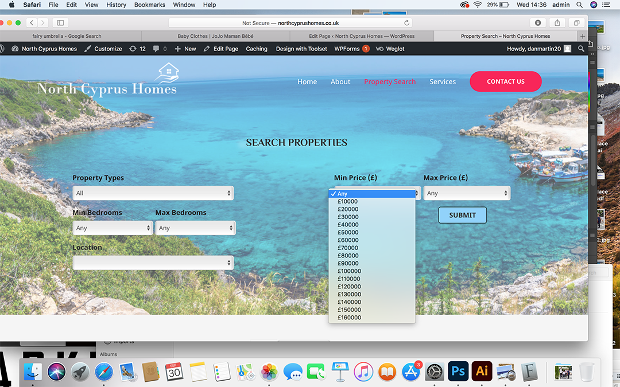Click the Safari address bar
The width and height of the screenshot is (620, 387).
click(290, 23)
